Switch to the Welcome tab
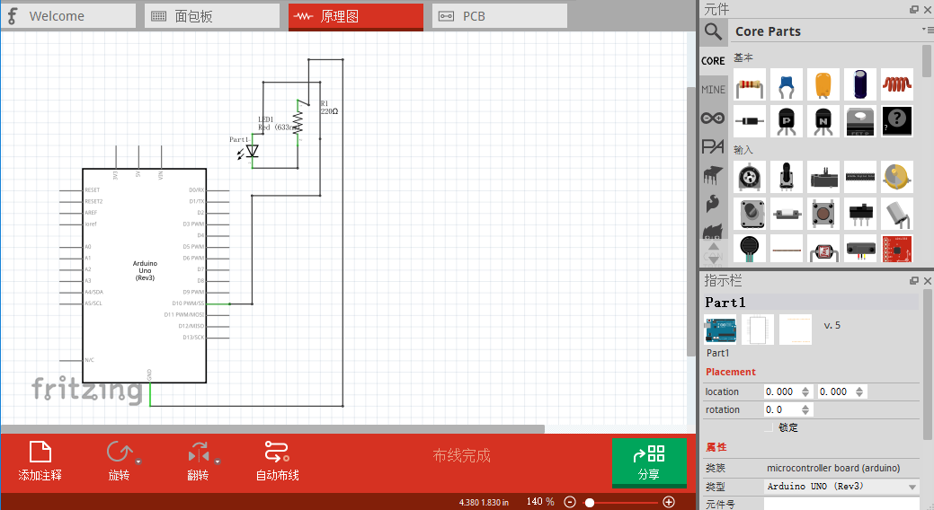This screenshot has height=510, width=934. click(x=68, y=16)
